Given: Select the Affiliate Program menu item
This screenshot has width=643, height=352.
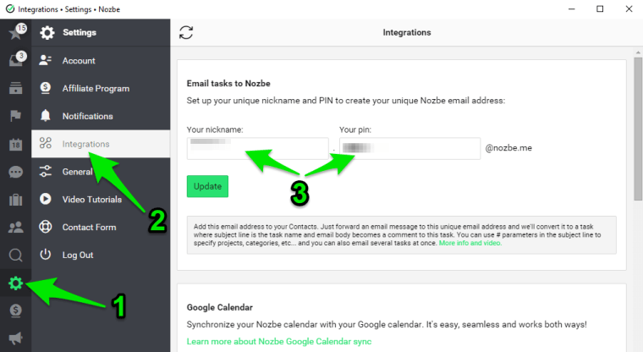Looking at the screenshot, I should point(95,88).
